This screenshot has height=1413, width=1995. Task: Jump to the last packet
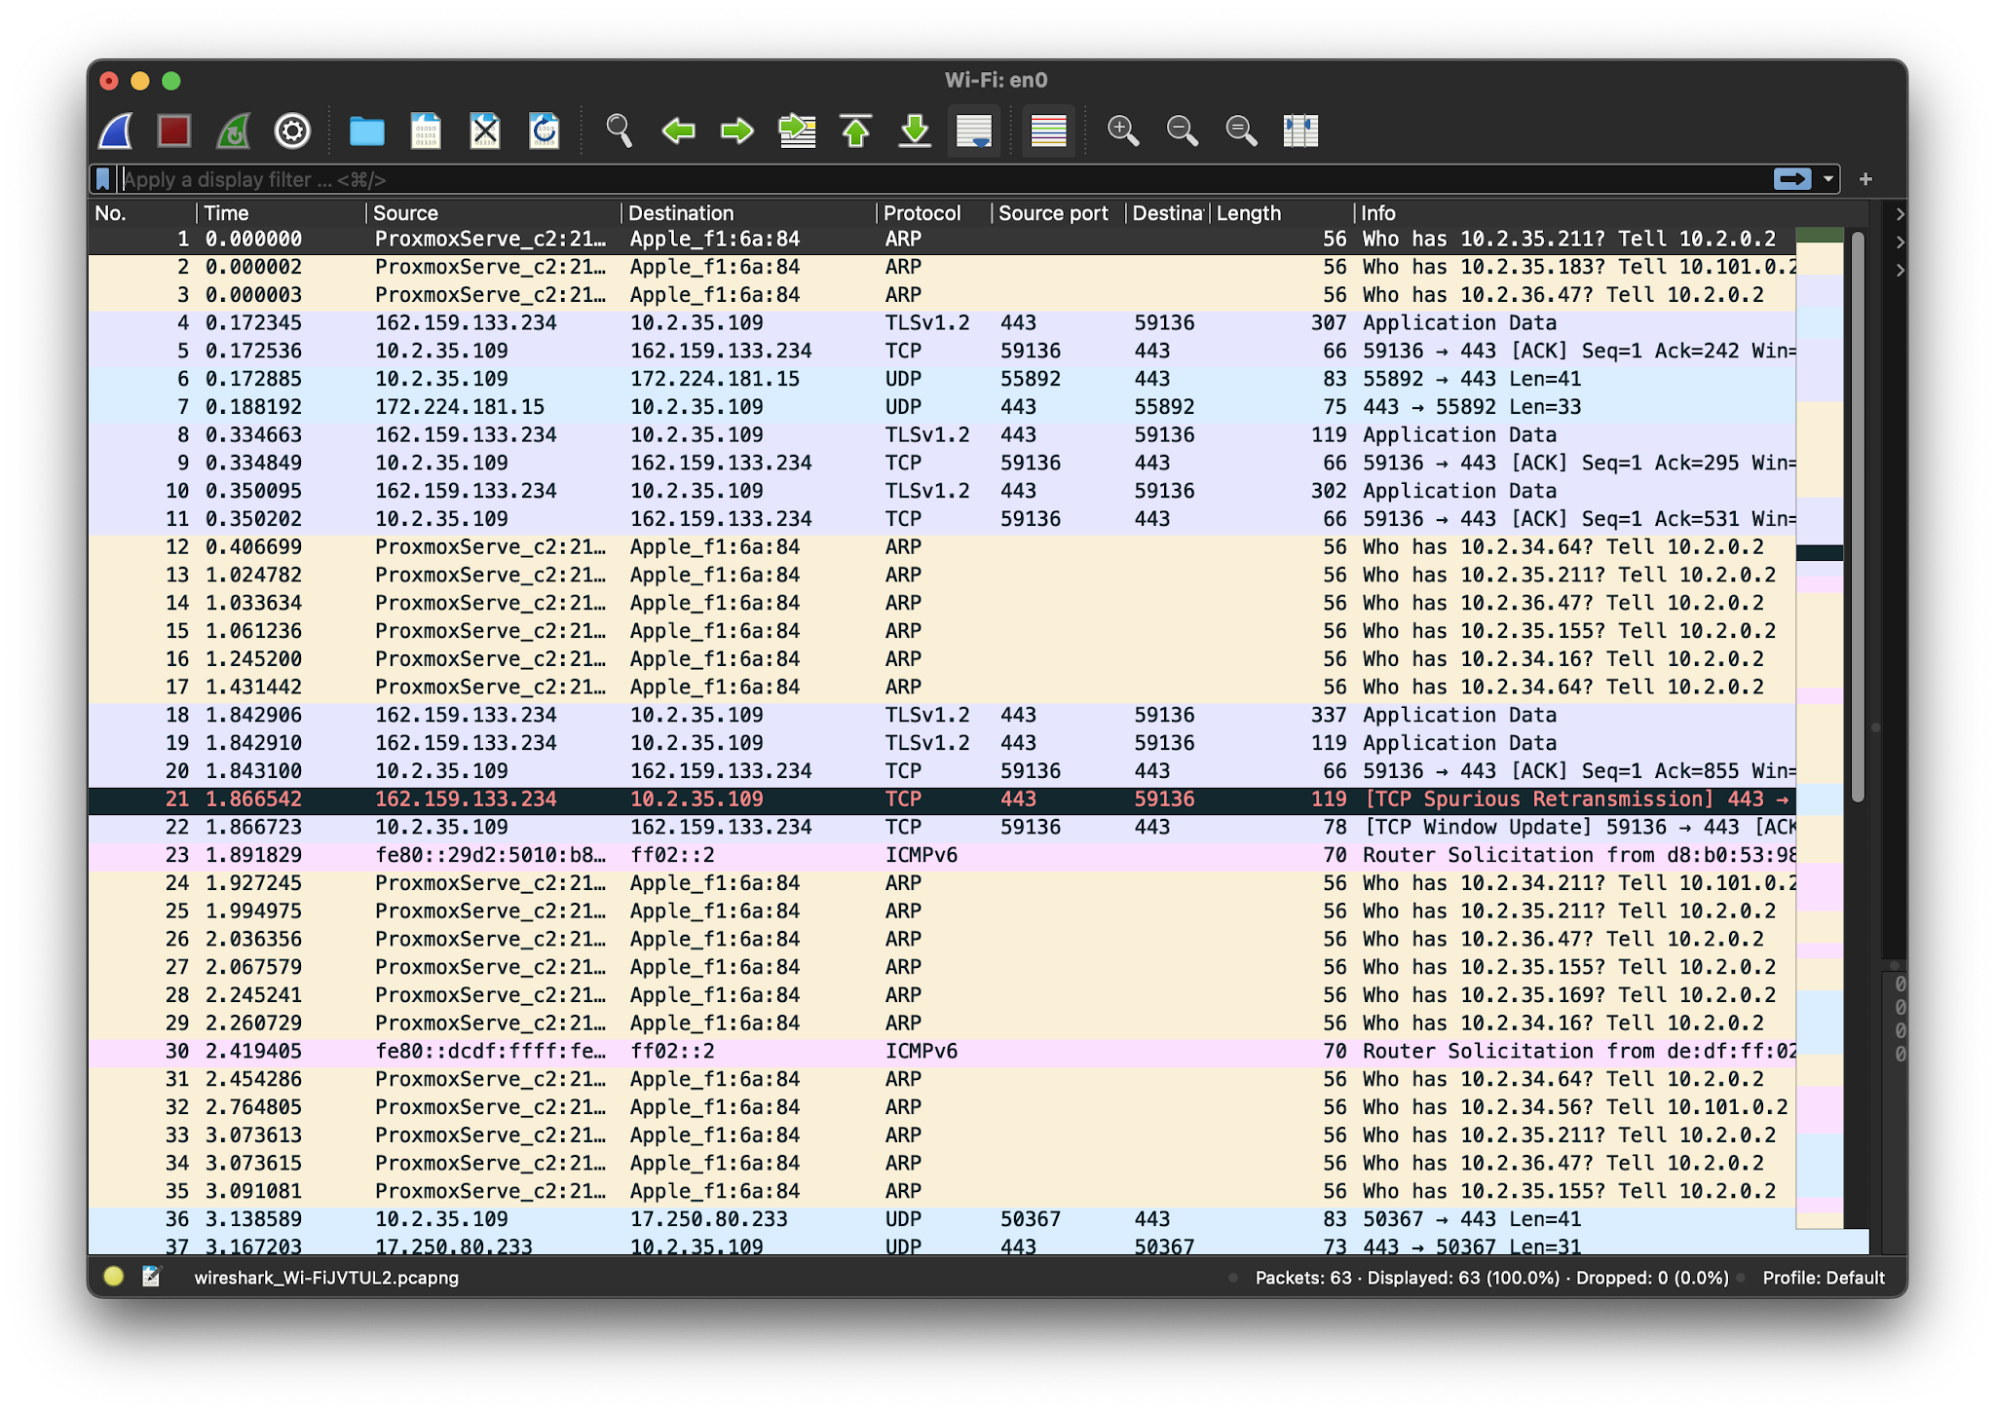coord(915,130)
